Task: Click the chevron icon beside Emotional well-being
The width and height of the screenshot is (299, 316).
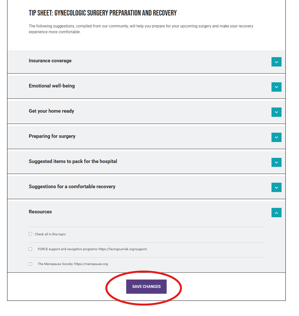Action: [276, 87]
